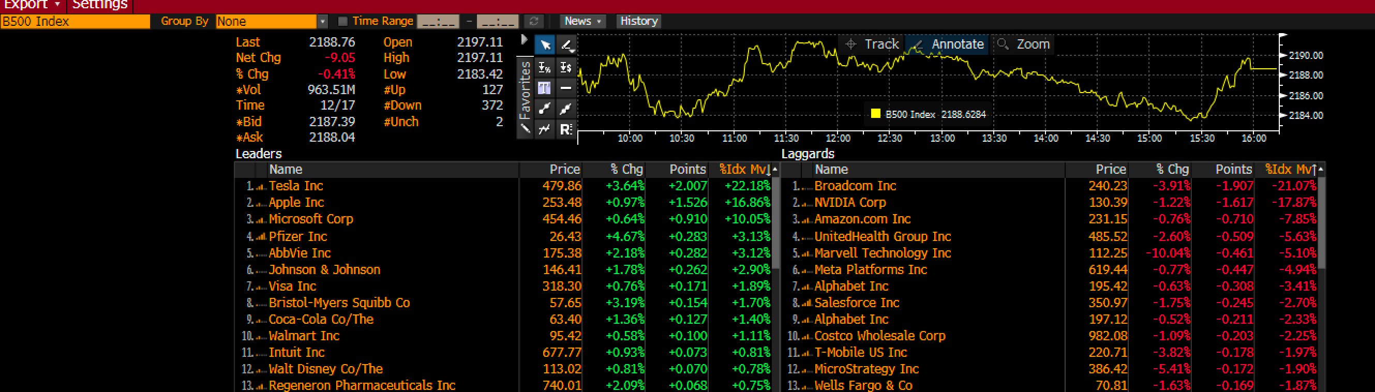Click Meta Platforms Inc price 619.44
This screenshot has height=392, width=1375.
click(1108, 270)
